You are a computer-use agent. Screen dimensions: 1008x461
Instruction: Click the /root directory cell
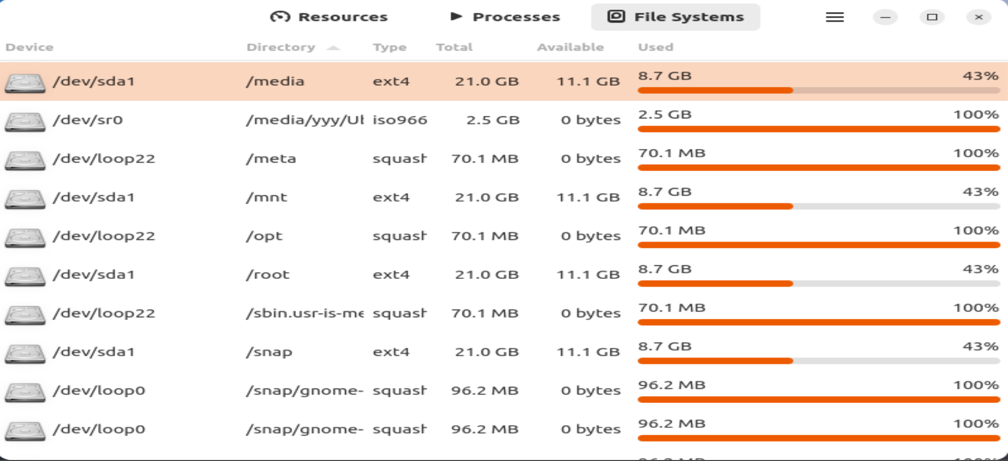[268, 275]
